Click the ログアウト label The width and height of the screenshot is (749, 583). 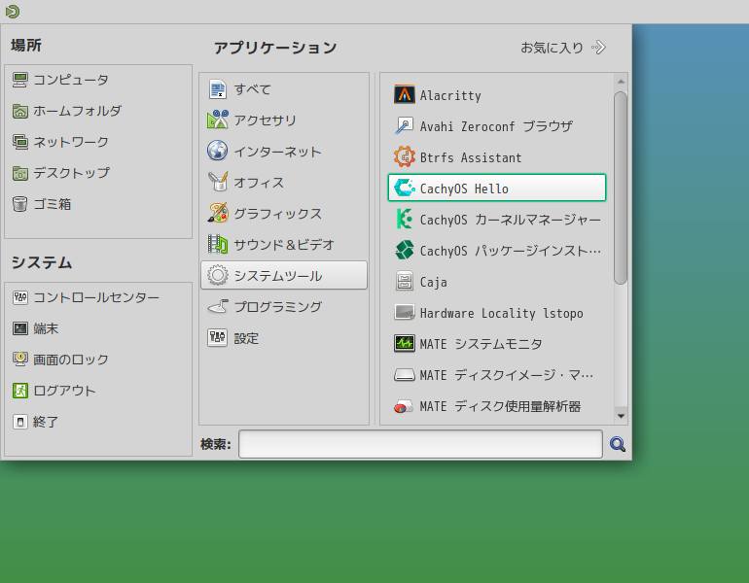(x=64, y=391)
